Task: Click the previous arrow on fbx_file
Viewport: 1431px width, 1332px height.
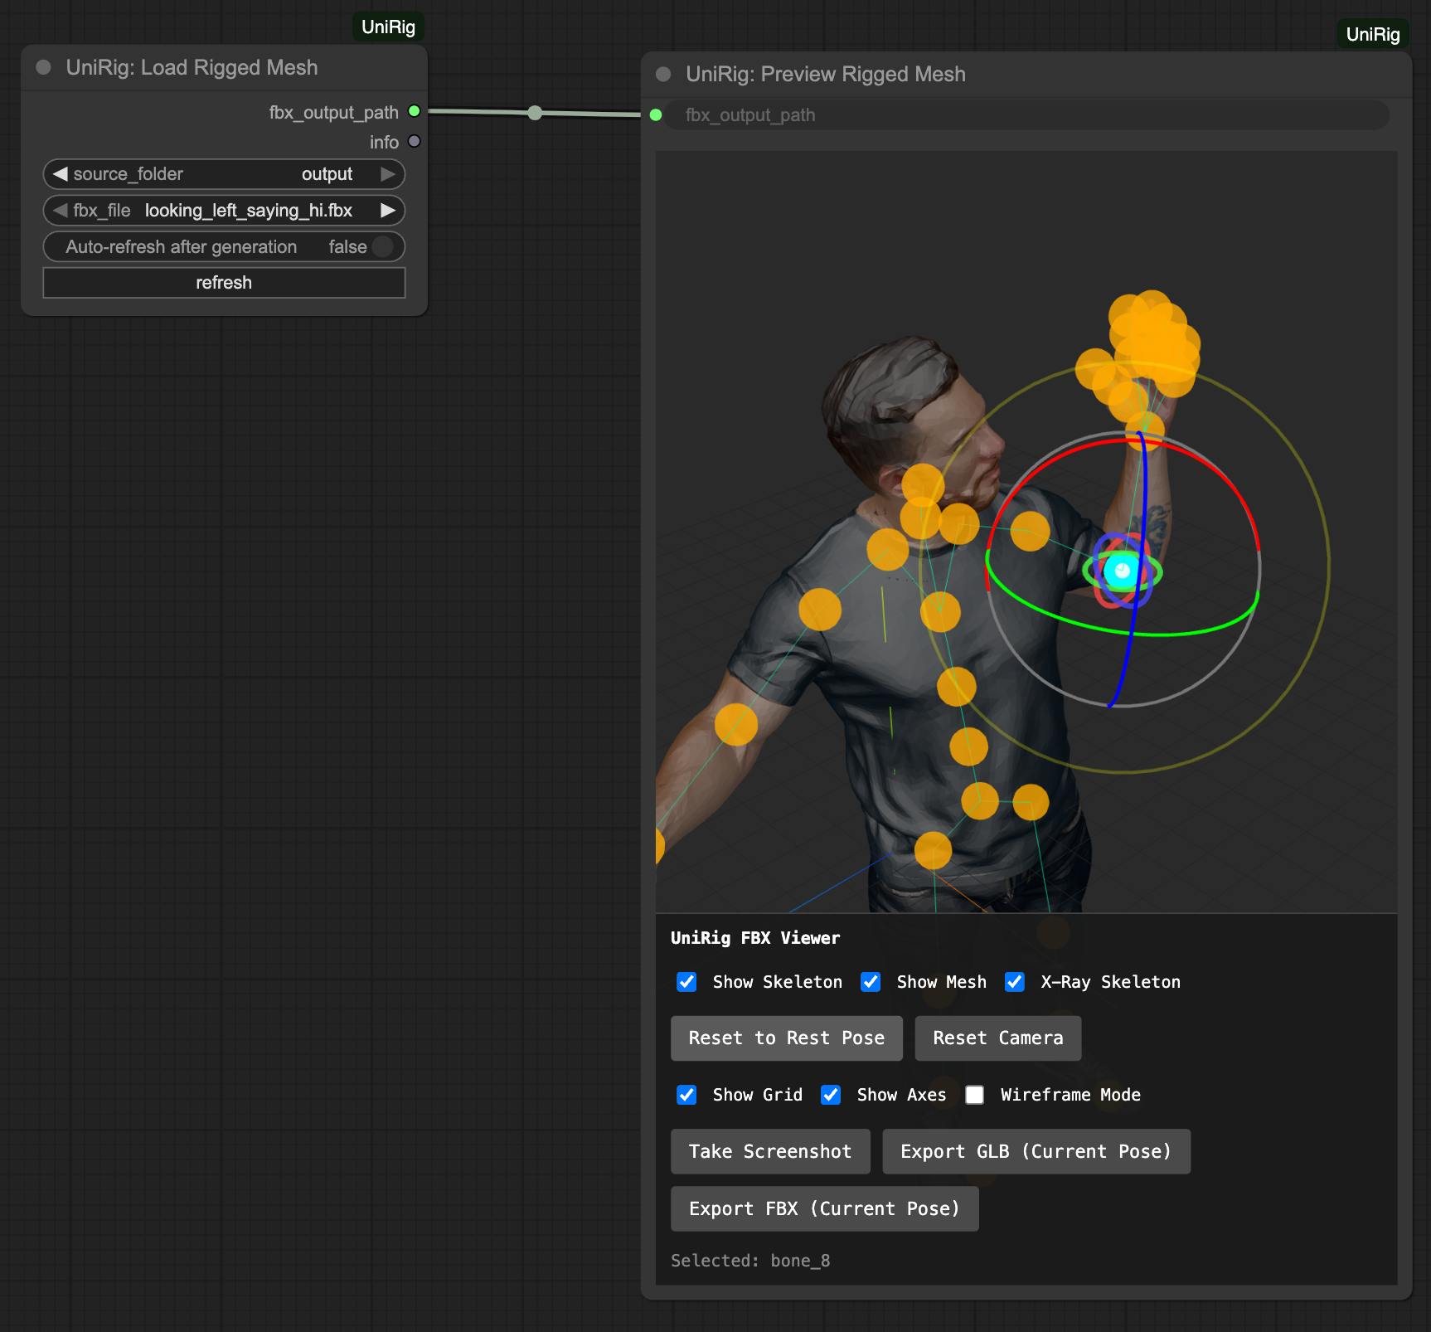Action: point(60,211)
